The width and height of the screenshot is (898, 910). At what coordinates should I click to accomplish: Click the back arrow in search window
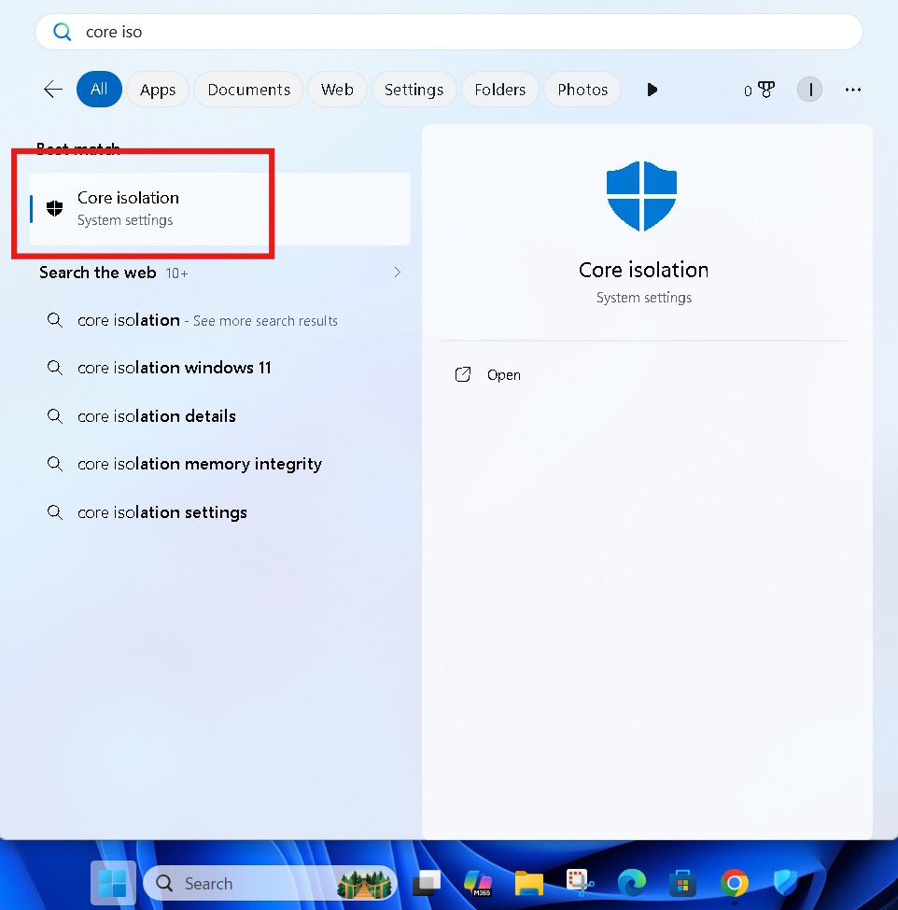[52, 90]
